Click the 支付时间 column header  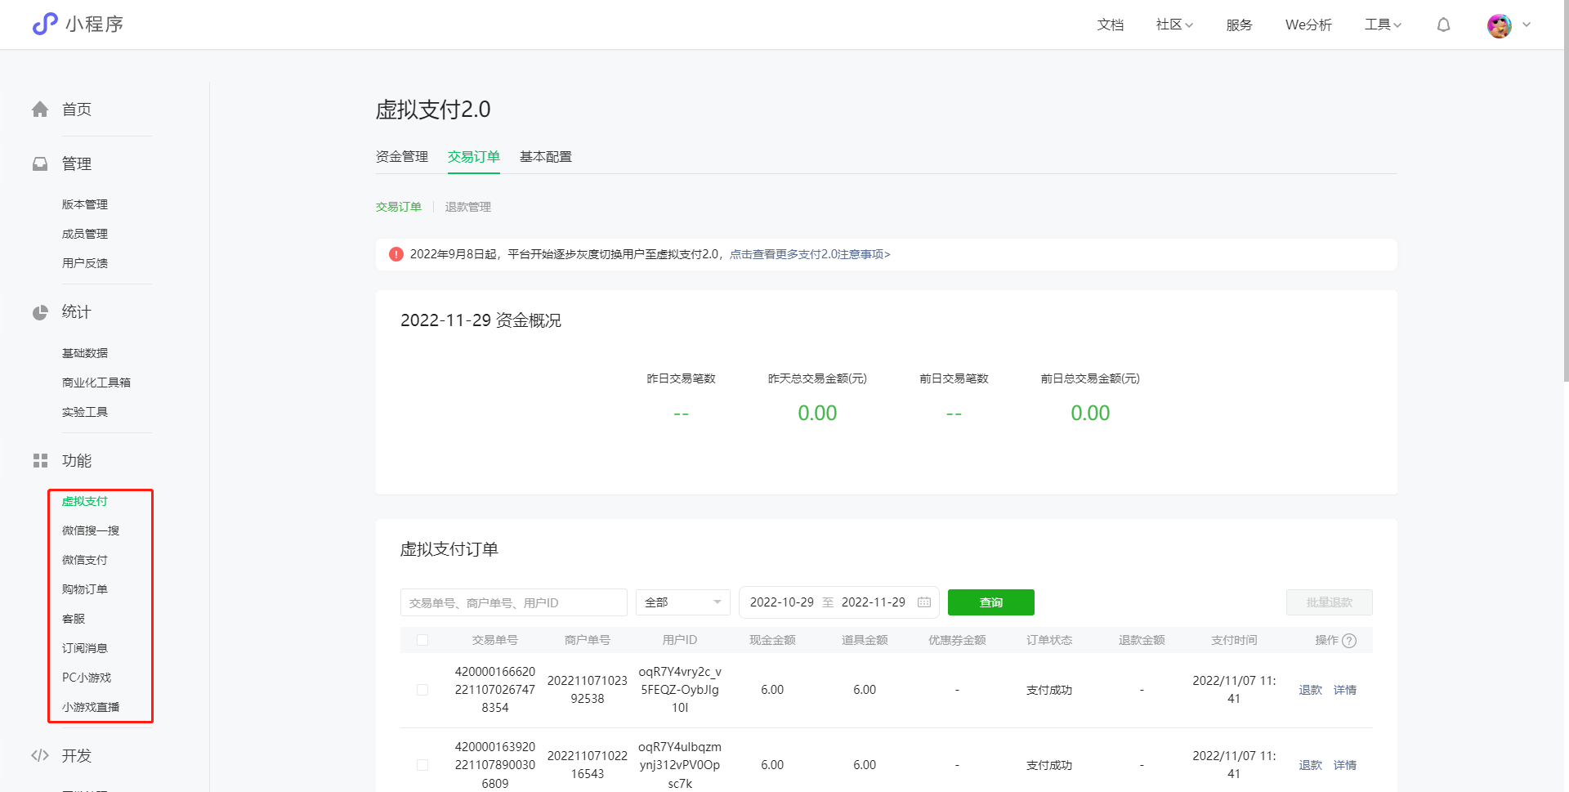1234,640
